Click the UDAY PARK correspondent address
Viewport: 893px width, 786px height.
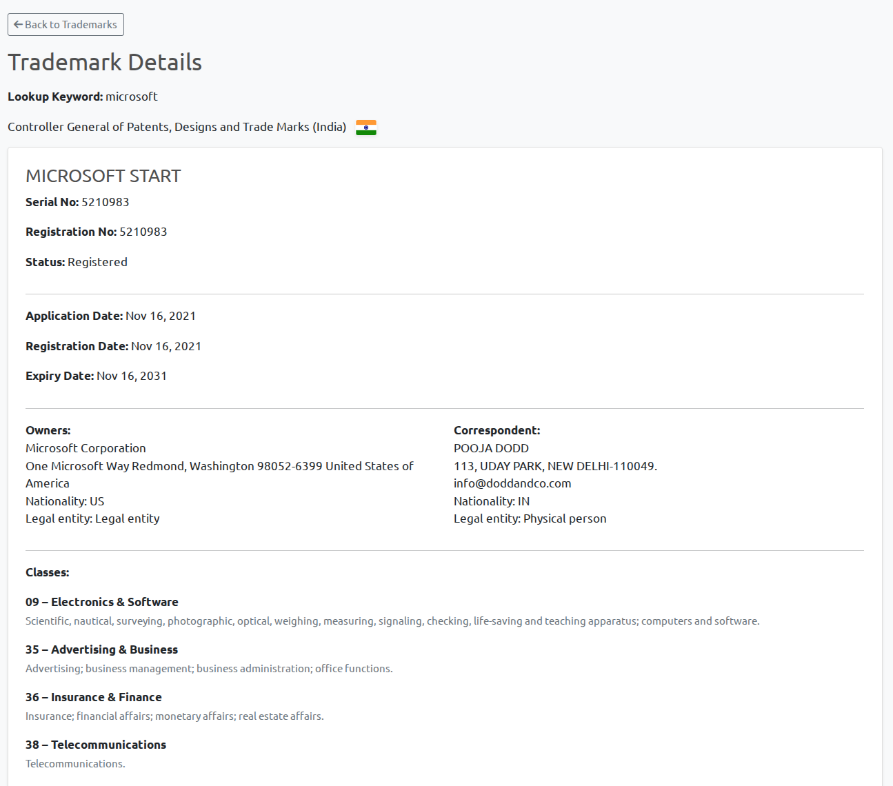(x=555, y=467)
